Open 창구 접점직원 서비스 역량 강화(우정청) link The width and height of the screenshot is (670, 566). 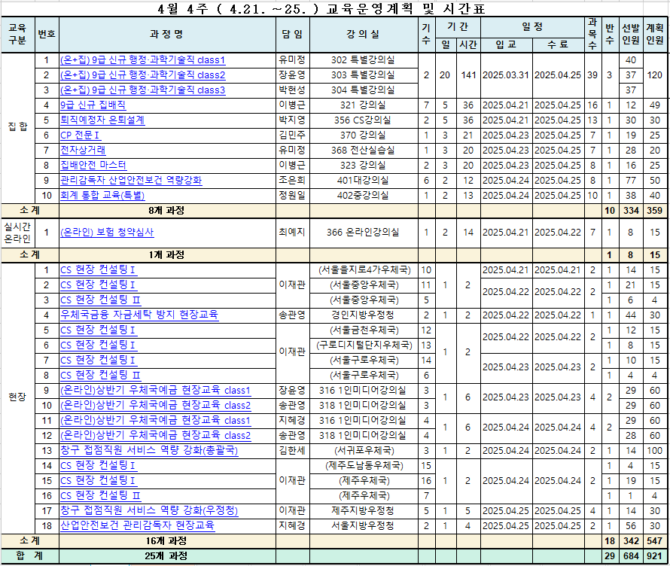click(x=149, y=510)
